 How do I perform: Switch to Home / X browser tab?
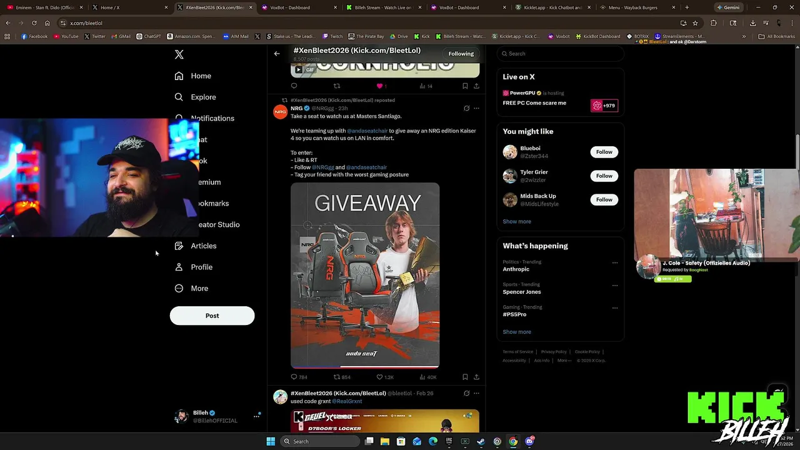[x=129, y=7]
